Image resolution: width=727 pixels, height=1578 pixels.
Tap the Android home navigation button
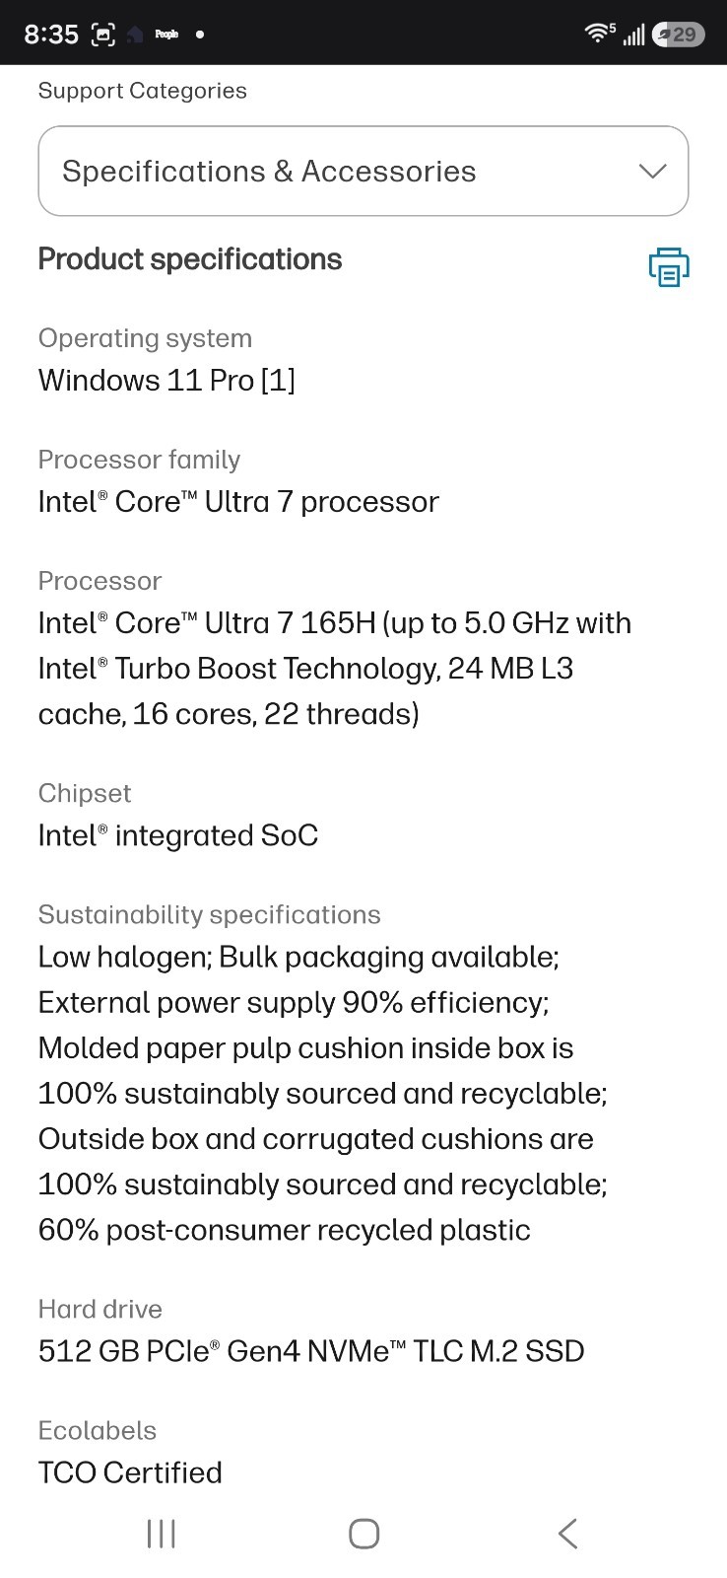pos(363,1534)
